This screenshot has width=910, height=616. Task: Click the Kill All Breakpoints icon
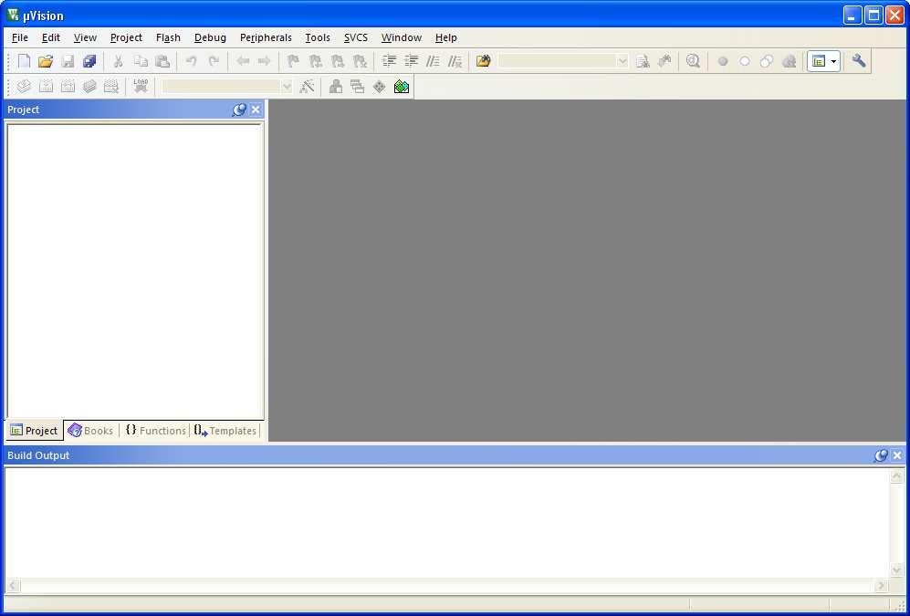(x=789, y=61)
